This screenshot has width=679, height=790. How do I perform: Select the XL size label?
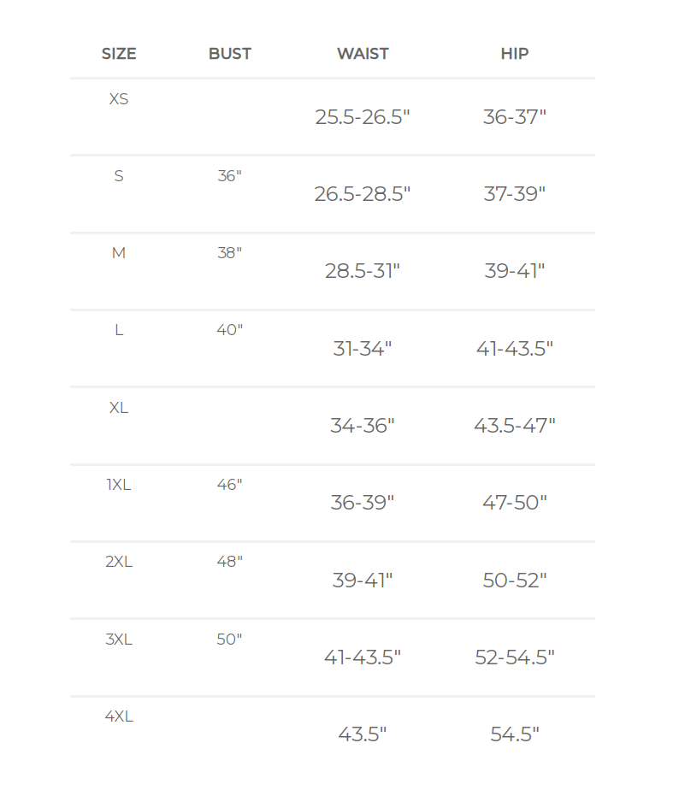tap(119, 408)
